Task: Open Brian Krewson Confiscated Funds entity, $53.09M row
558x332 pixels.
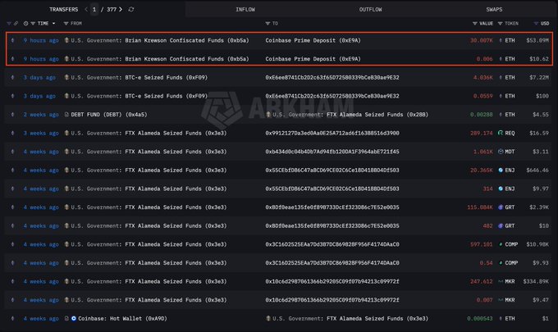Action: (187, 40)
